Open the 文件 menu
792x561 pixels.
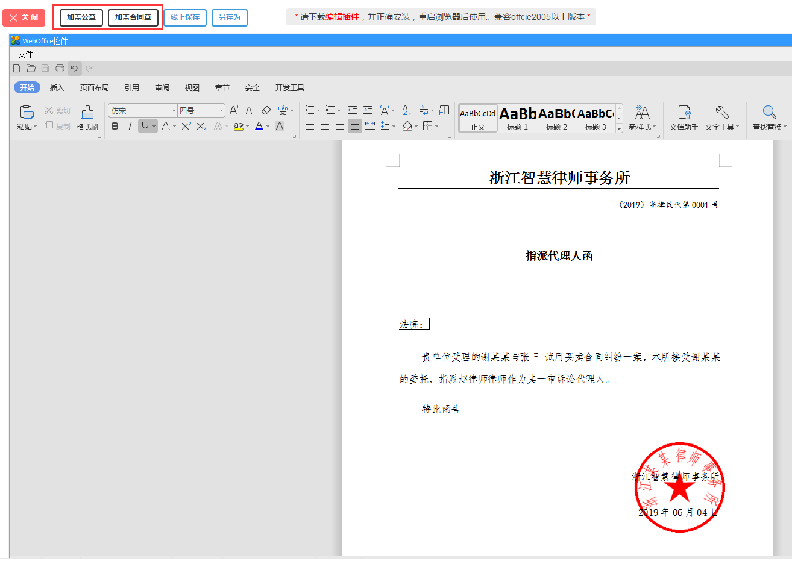click(x=25, y=54)
